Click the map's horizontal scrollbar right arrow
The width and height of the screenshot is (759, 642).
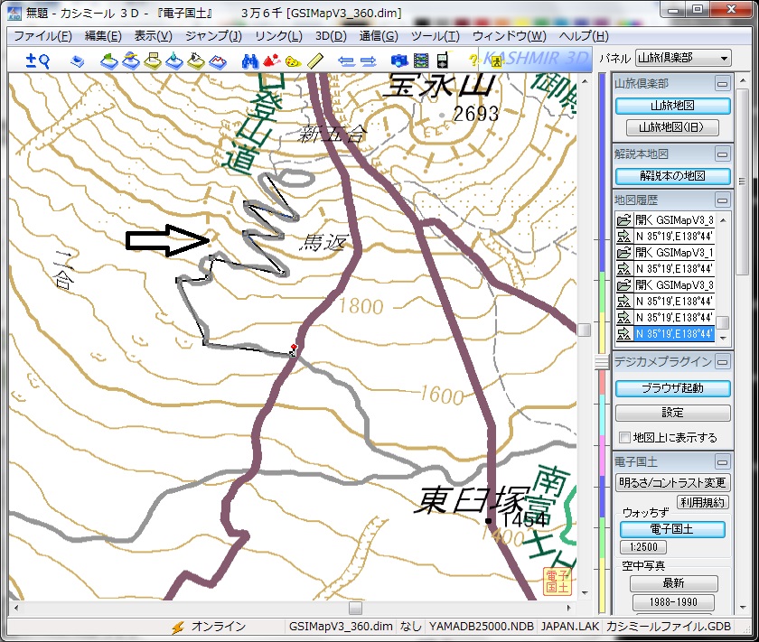[568, 608]
